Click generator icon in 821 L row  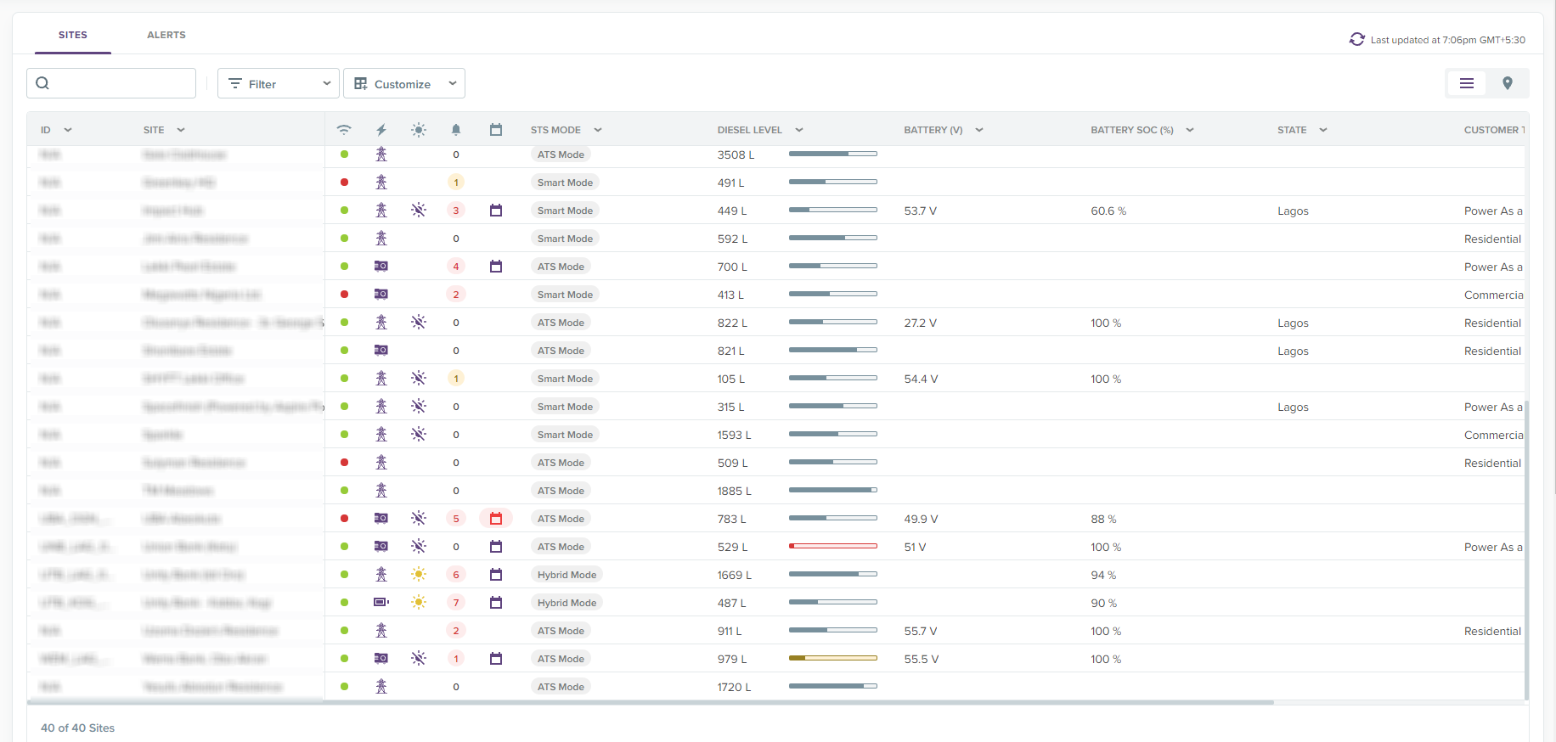381,351
